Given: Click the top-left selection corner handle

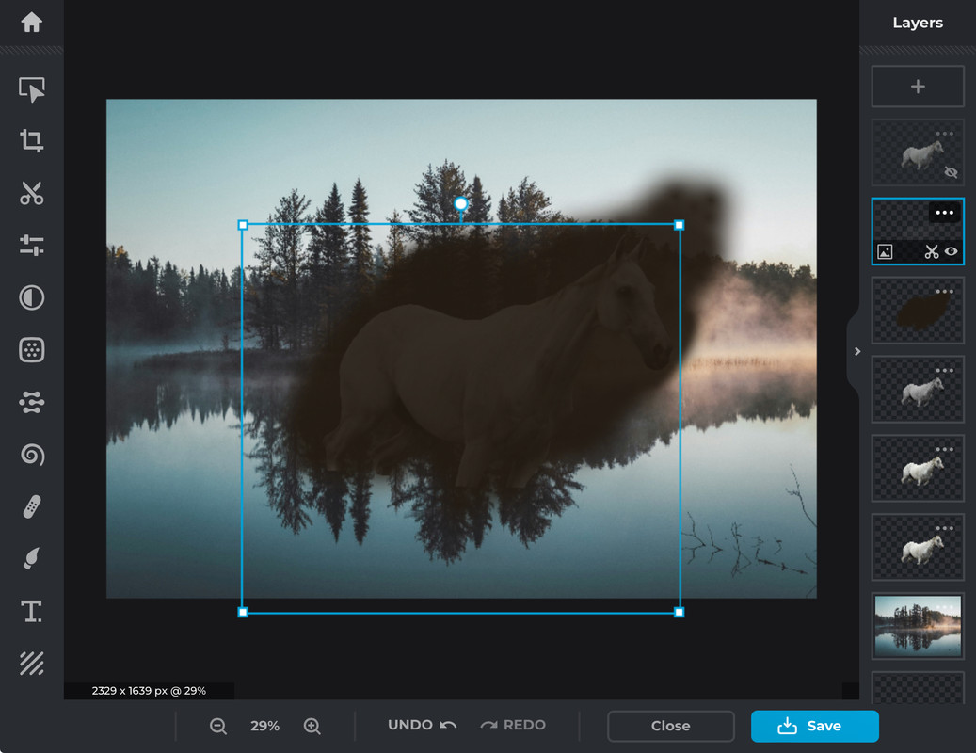Looking at the screenshot, I should point(244,225).
